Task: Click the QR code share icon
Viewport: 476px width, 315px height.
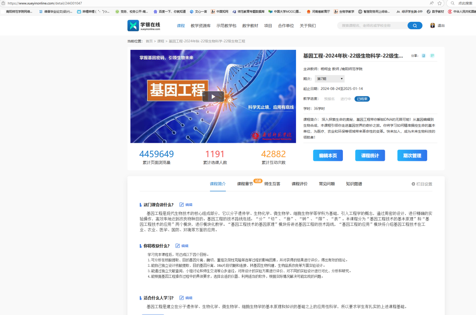Action: point(432,56)
